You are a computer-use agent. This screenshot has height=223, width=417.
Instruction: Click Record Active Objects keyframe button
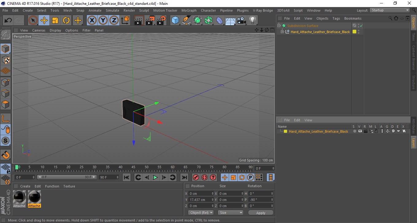tap(196, 177)
